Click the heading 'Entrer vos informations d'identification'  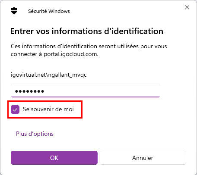pyautogui.click(x=87, y=31)
